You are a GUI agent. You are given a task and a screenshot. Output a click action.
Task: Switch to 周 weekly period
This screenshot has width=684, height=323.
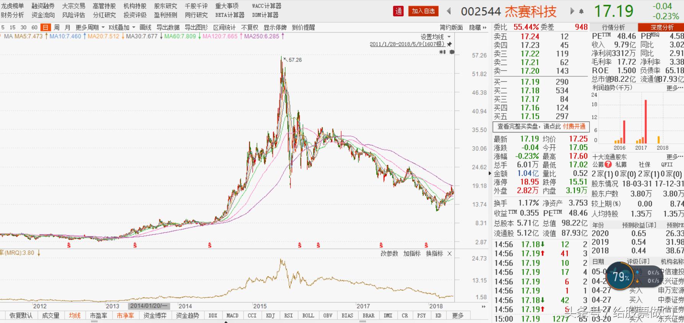click(x=57, y=28)
